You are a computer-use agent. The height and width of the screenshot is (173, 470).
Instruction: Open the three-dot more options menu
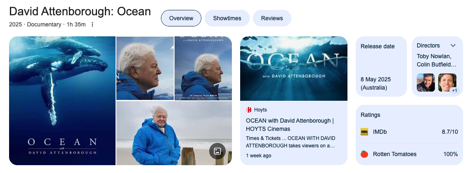tap(92, 24)
